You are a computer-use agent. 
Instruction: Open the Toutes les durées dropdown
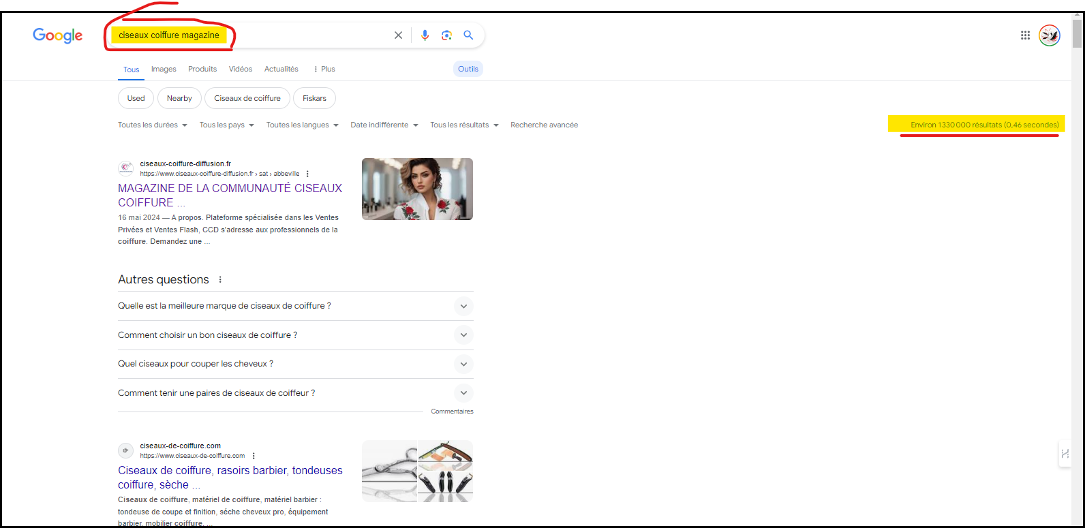(153, 125)
